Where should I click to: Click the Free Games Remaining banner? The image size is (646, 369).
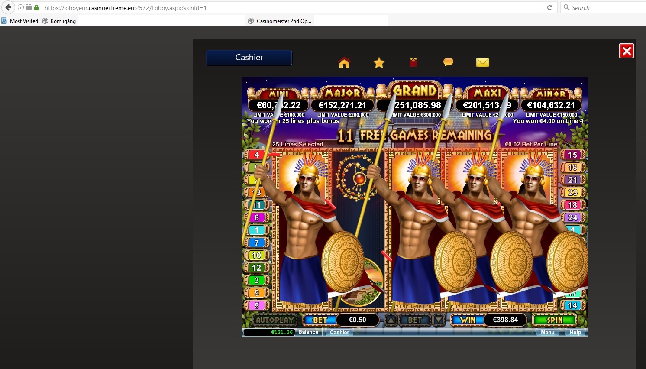(x=415, y=136)
